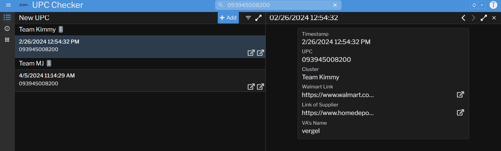Open Walmart Link in detail panel

pos(460,94)
